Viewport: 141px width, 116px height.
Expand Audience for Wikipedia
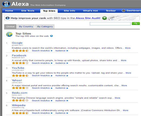pos(62,113)
